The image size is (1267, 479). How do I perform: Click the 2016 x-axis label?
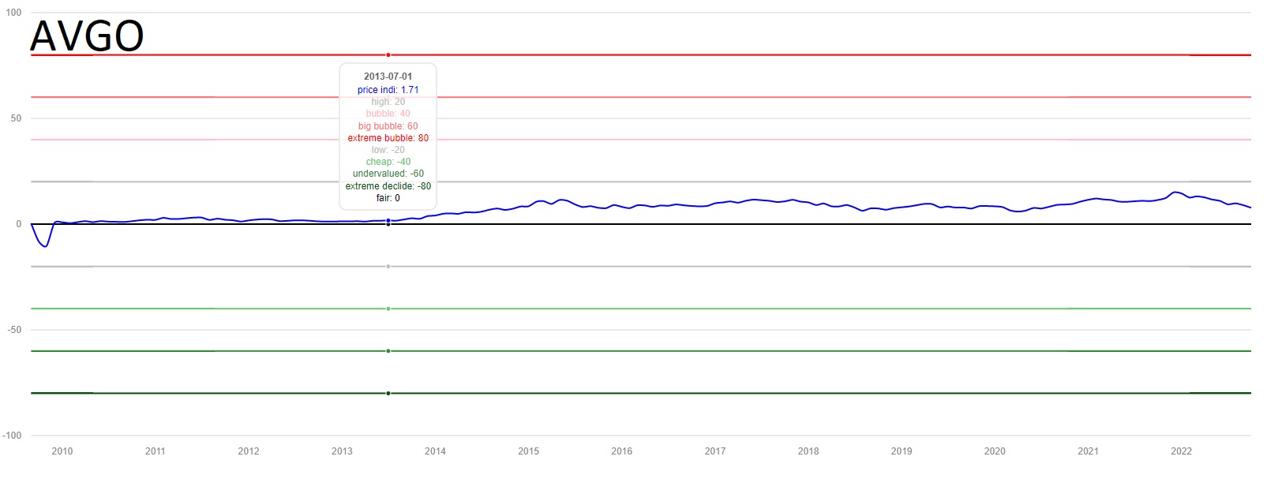[621, 451]
